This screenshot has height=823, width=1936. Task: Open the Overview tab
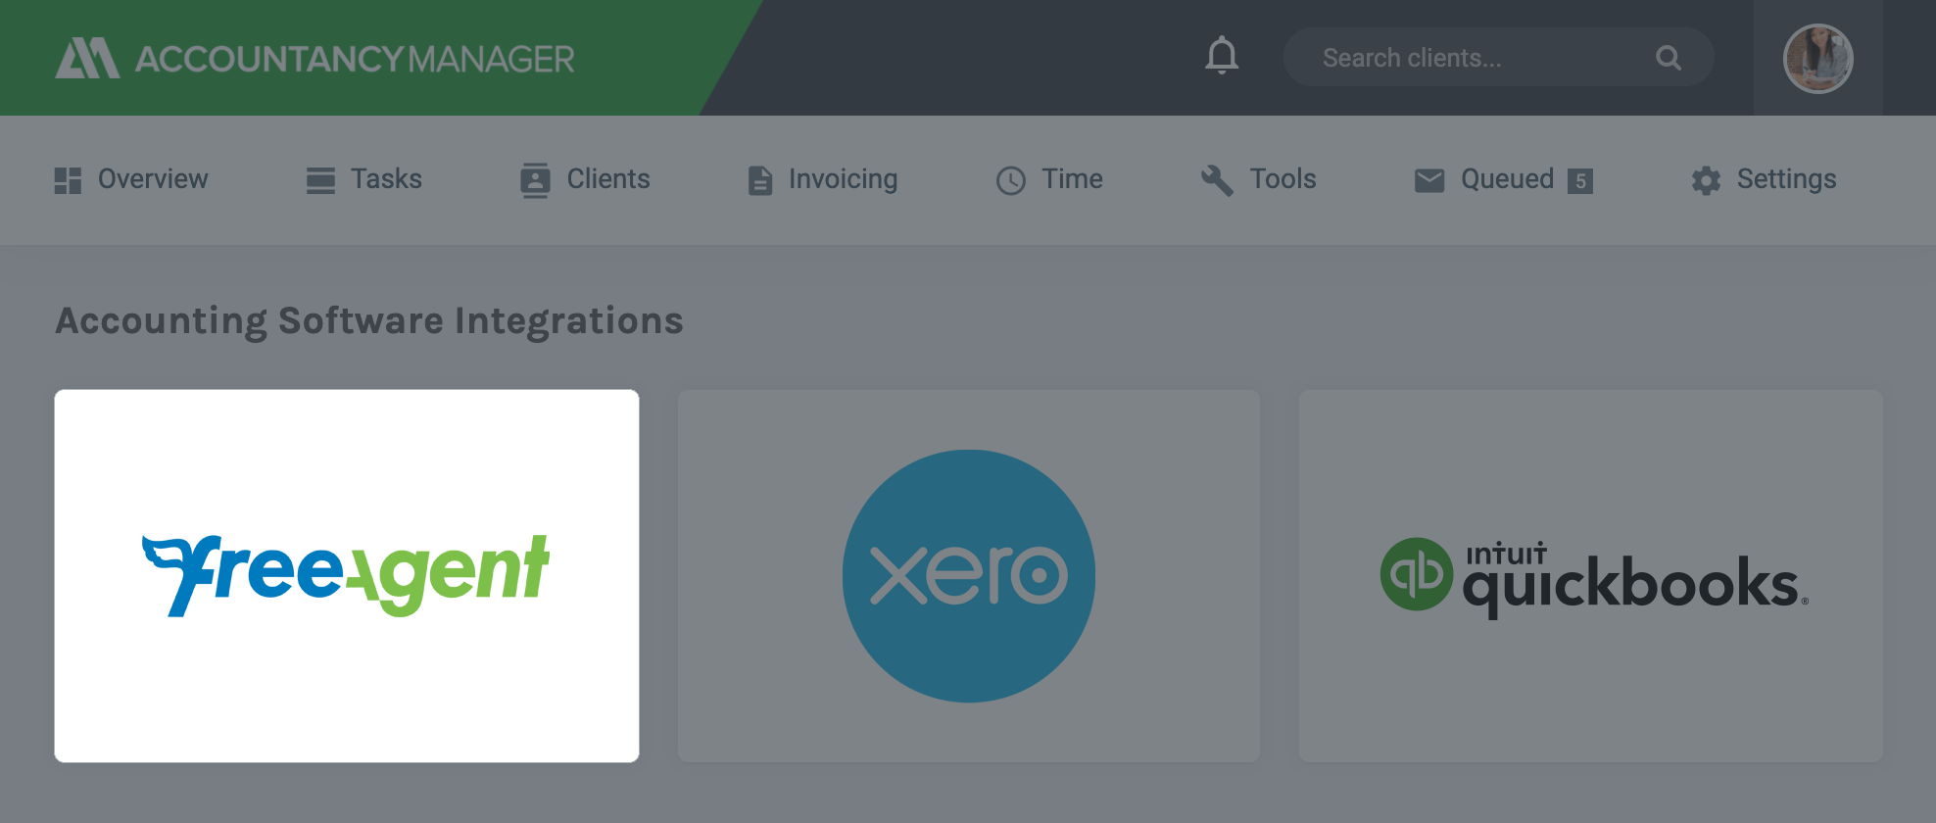[x=131, y=179]
